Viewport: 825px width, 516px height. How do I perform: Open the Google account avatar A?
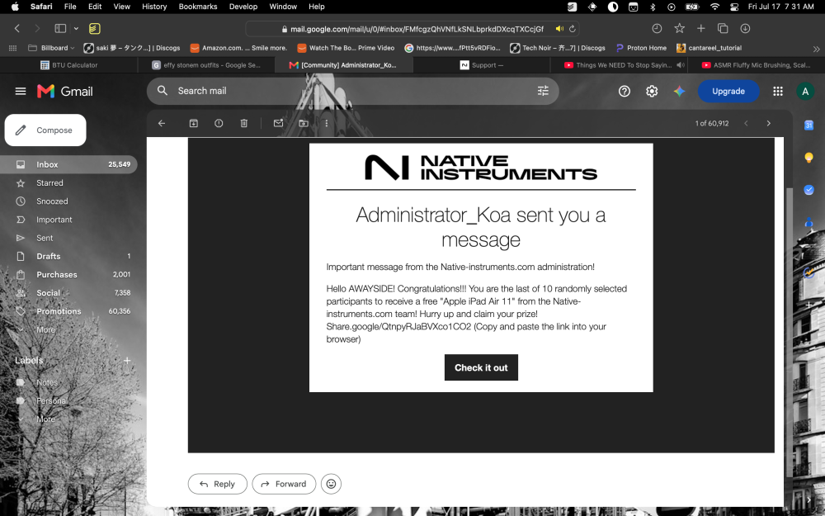[804, 91]
